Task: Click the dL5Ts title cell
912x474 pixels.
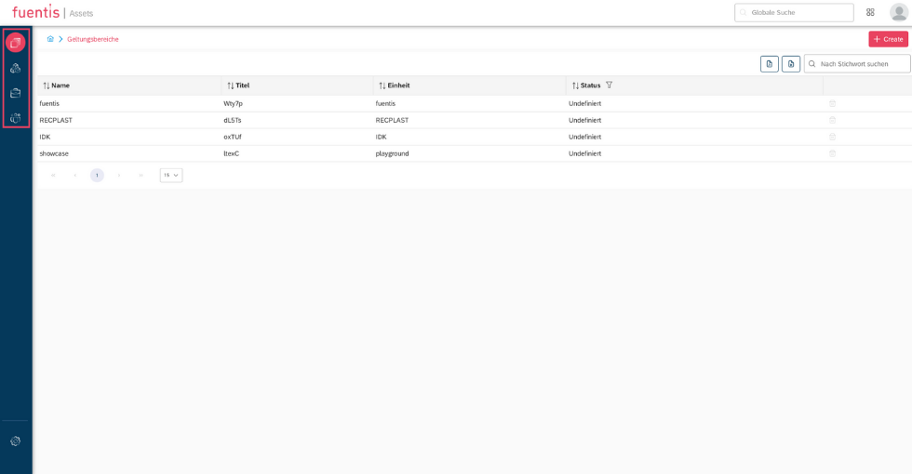Action: point(232,120)
